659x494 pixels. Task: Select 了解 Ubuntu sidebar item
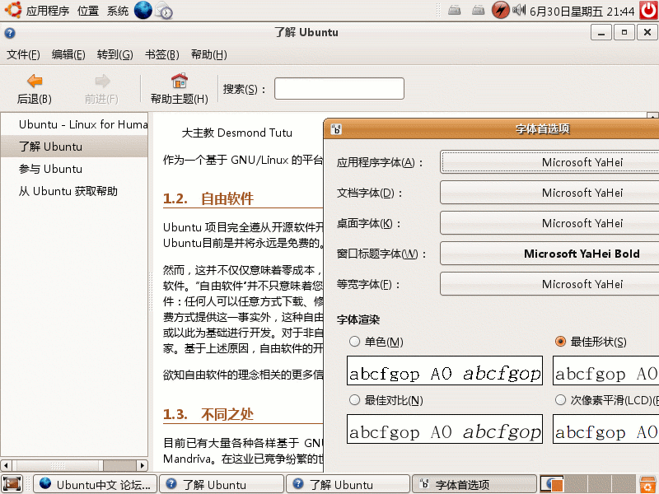tap(74, 147)
